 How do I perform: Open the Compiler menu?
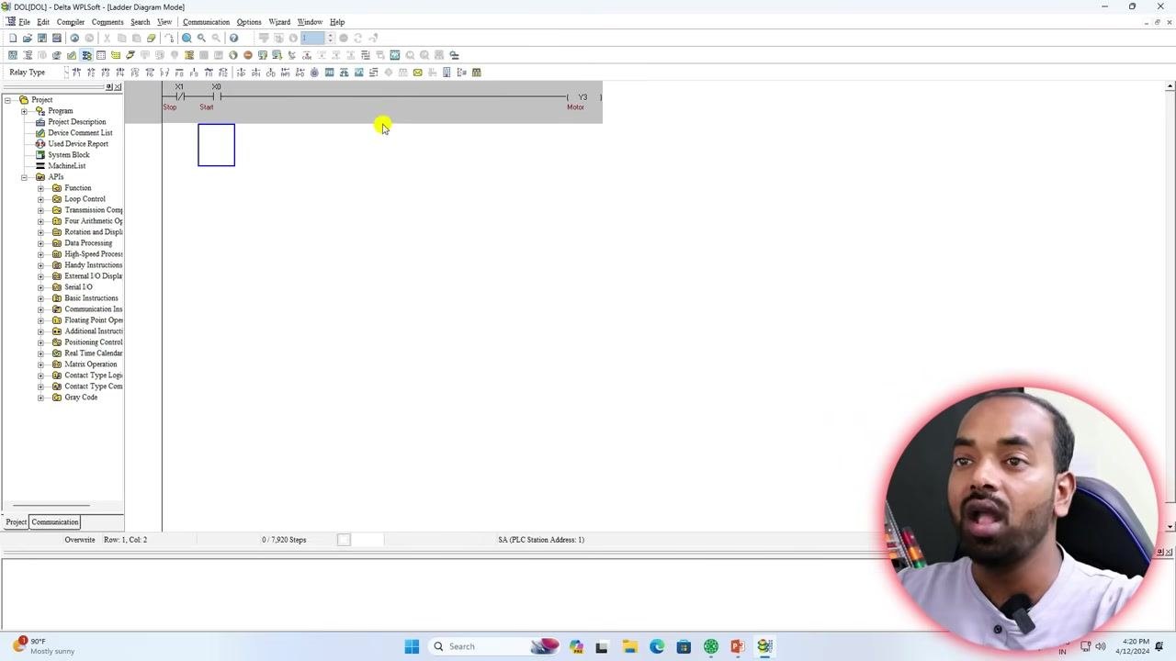[70, 22]
